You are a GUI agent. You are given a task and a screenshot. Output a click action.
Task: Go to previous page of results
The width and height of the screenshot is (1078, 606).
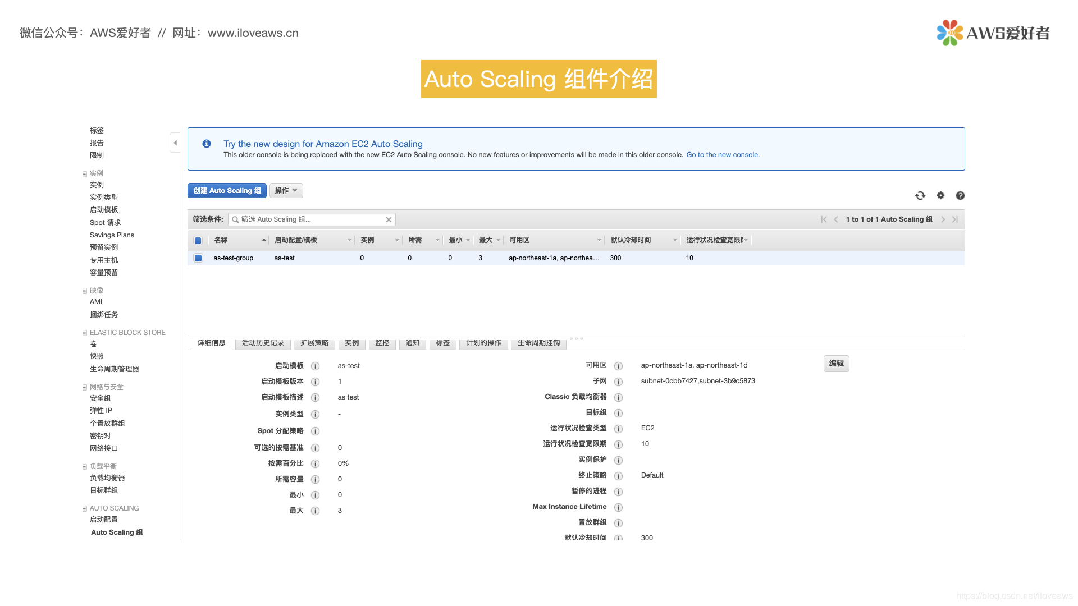pos(836,219)
